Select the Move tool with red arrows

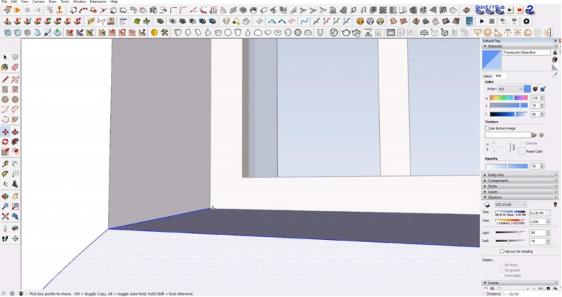click(5, 132)
